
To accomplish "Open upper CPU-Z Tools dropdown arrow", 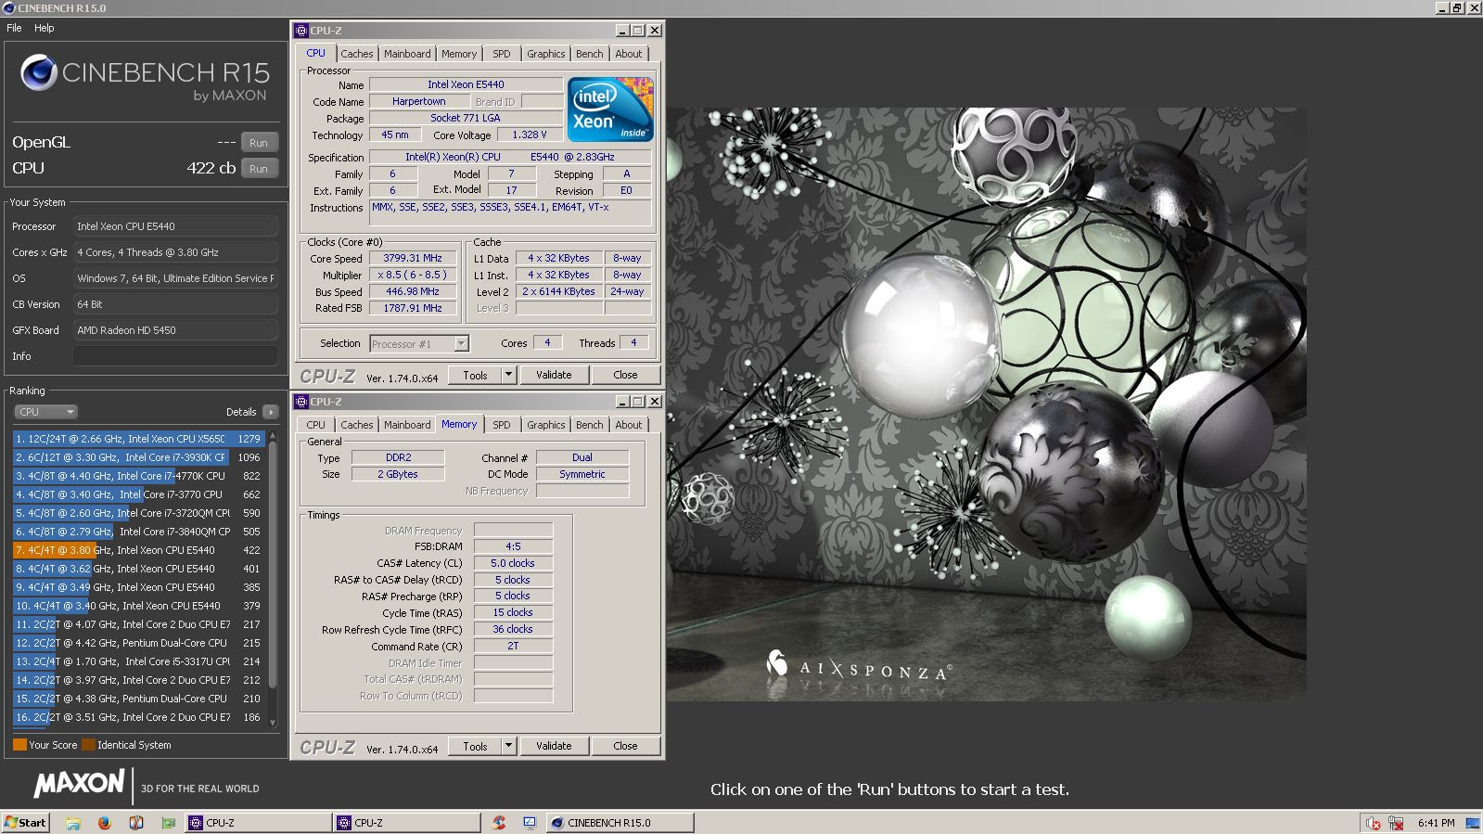I will [508, 375].
